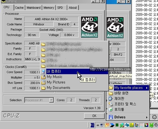Click the HT Link value 1000.1

point(32,88)
